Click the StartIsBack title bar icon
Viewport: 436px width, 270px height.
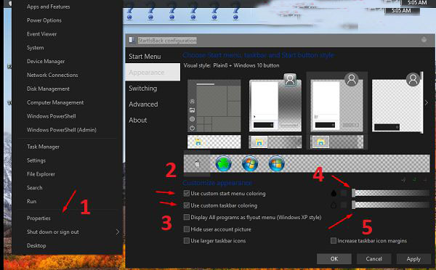132,40
